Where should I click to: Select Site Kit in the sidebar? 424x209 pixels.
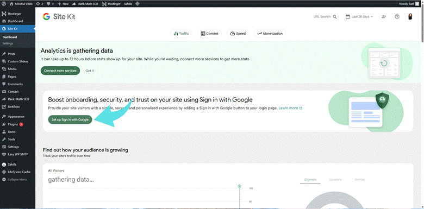[17, 29]
